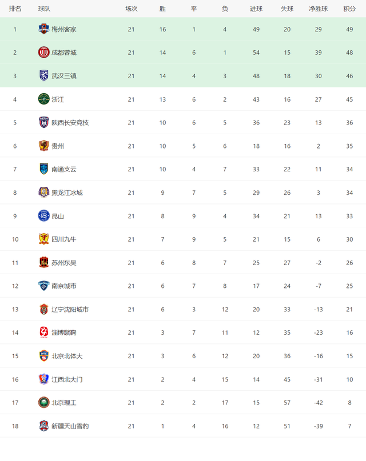This screenshot has width=366, height=461.
Task: Open the 黑龙江冰城 team name link
Action: [x=67, y=193]
